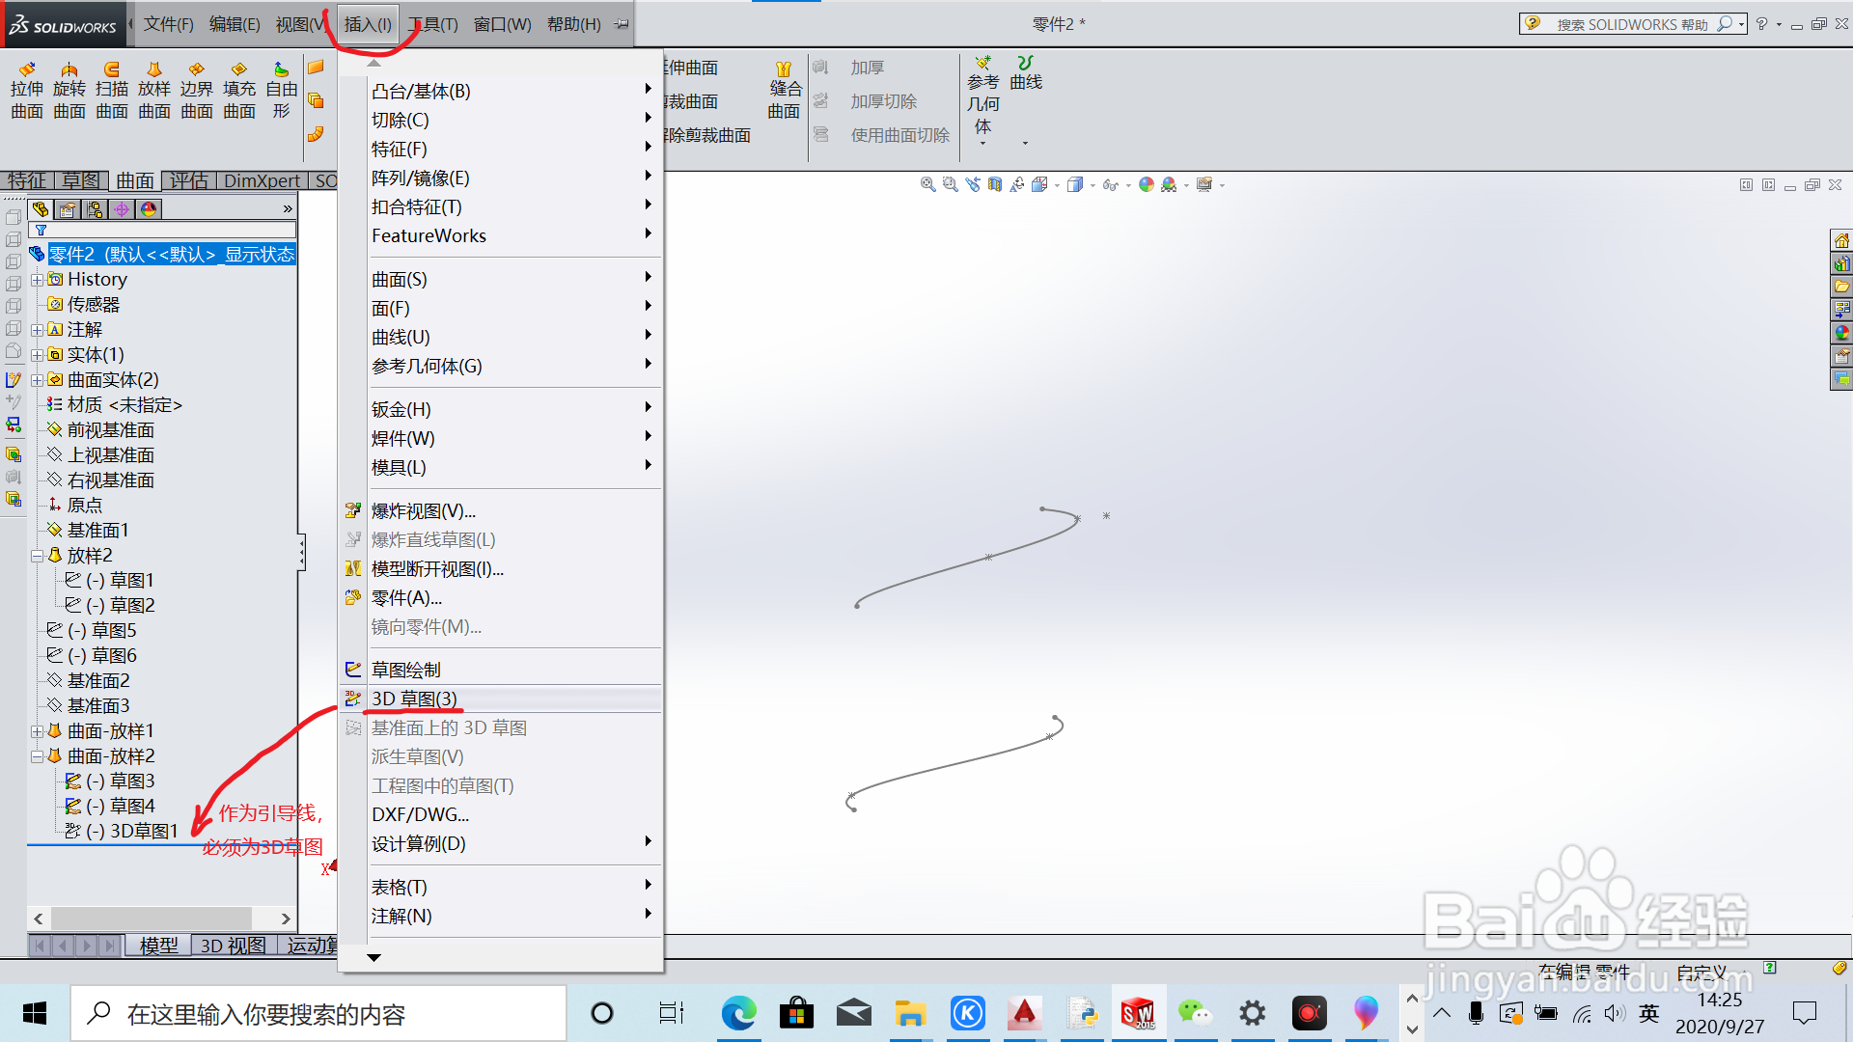Expand the feature manager tabs chevron
This screenshot has width=1853, height=1042.
288,209
